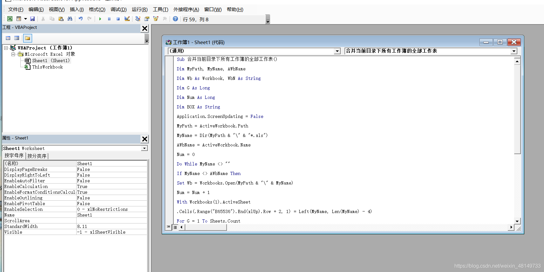Click code window horizontal scroll right arrow
544x272 pixels.
(x=511, y=227)
